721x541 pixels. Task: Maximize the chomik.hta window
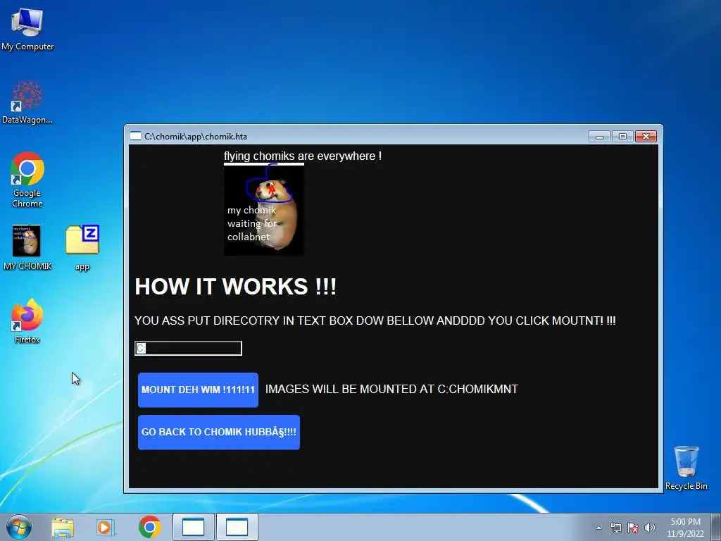pyautogui.click(x=622, y=136)
